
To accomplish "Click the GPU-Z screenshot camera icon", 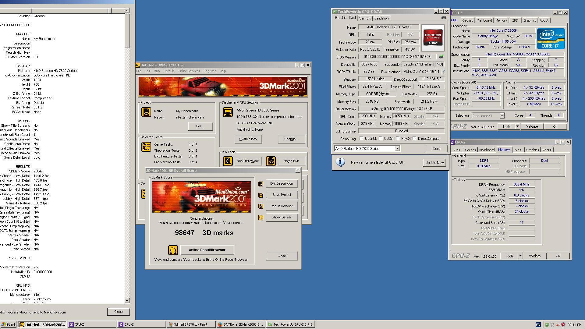I will click(x=444, y=18).
